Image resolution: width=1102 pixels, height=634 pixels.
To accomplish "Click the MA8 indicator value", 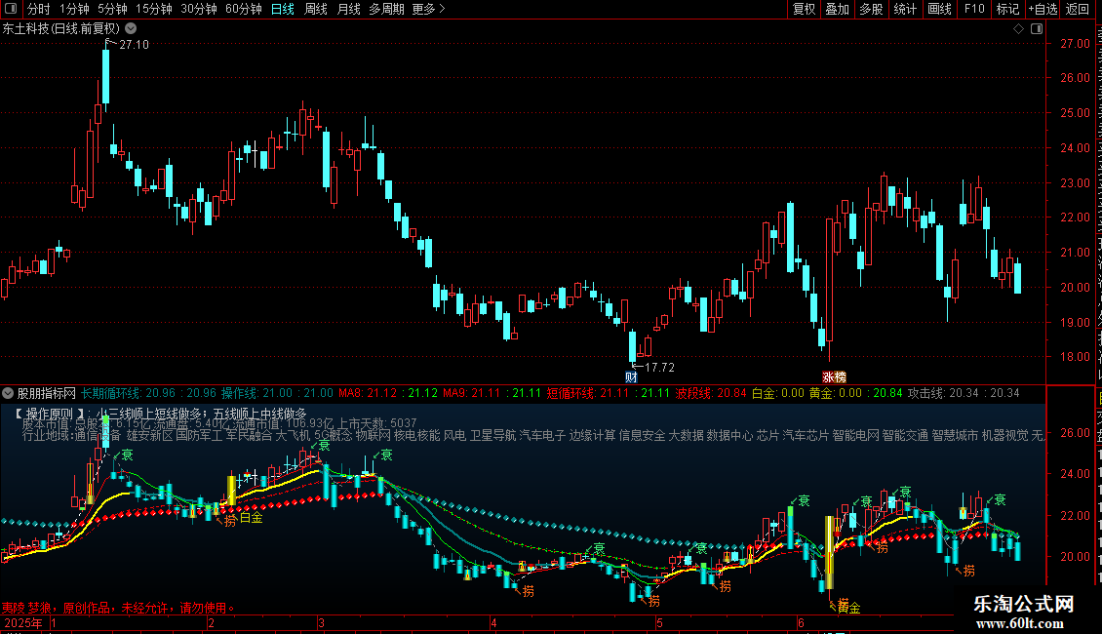I will coord(388,393).
